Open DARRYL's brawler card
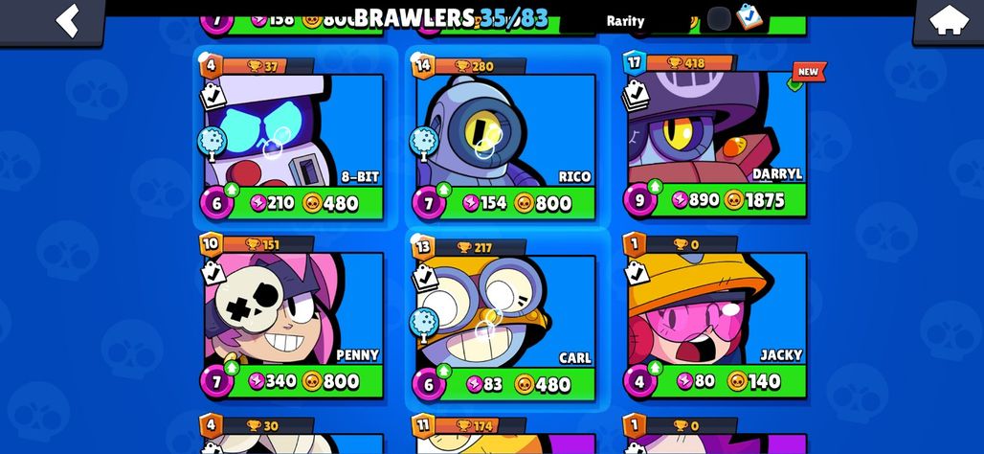The width and height of the screenshot is (984, 454). 717,135
